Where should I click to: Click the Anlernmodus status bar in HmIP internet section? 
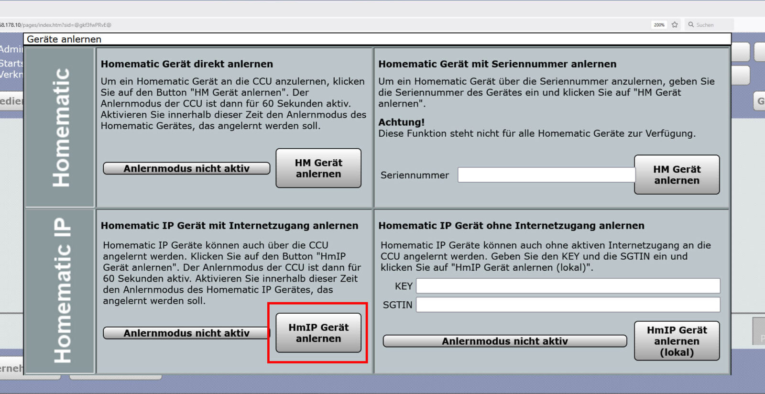186,333
